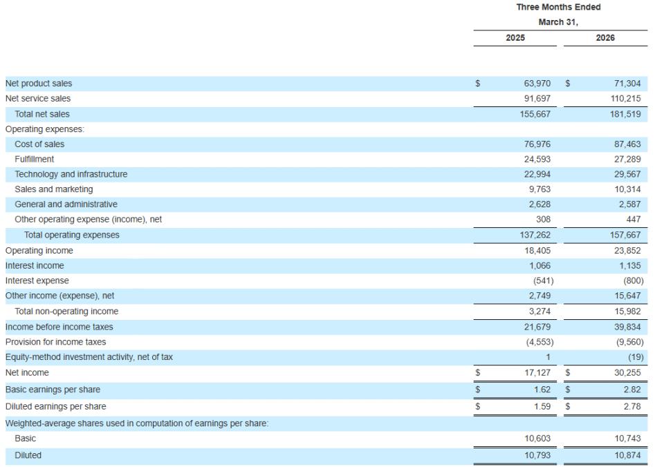This screenshot has height=467, width=664.
Task: Select the 1,066 interest income value
Action: [539, 266]
